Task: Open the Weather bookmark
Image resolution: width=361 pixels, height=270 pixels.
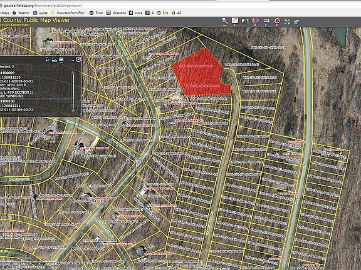Action: (x=21, y=13)
